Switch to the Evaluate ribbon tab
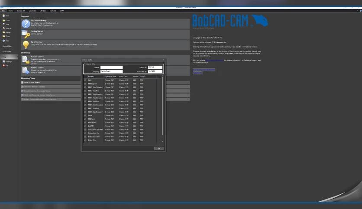Screen dimensions: 362x209 [53, 11]
